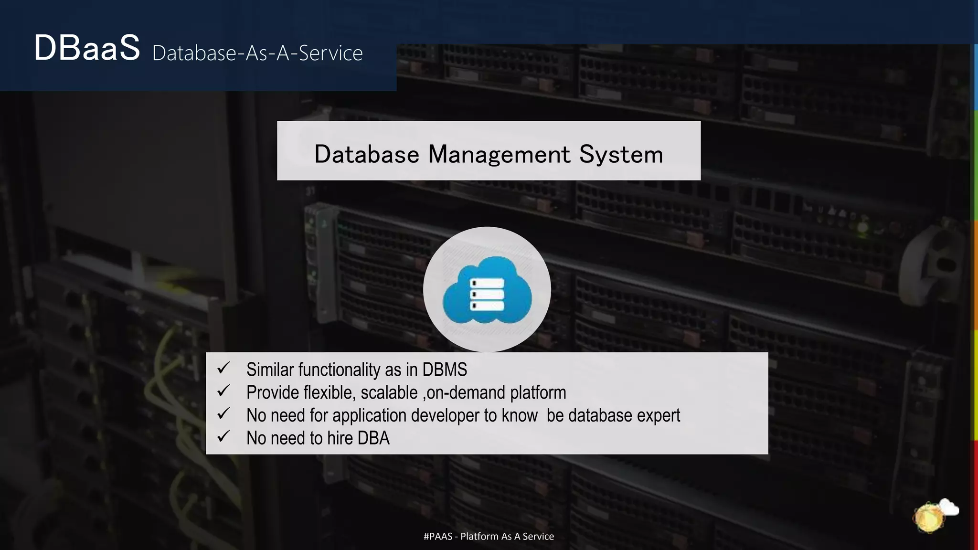This screenshot has width=978, height=550.
Task: Click the blue cloud database icon
Action: [x=487, y=289]
